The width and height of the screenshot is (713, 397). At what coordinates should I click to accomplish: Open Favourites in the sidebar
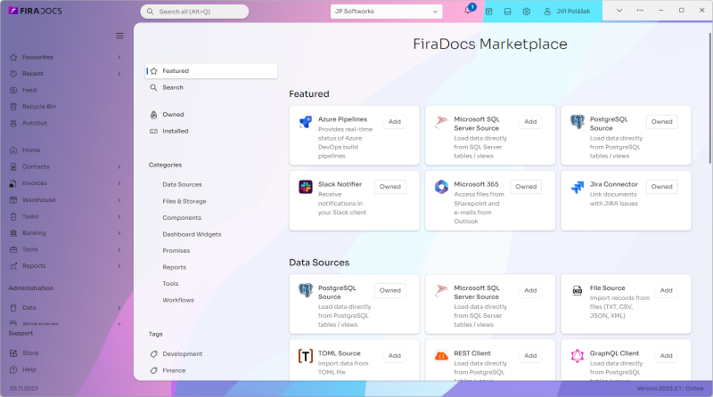point(37,57)
